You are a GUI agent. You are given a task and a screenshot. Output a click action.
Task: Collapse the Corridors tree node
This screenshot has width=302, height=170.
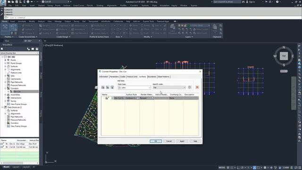5,88
